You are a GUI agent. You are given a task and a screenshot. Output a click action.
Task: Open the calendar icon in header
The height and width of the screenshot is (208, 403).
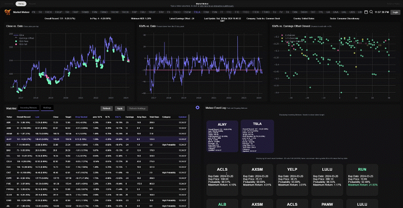tap(366, 12)
